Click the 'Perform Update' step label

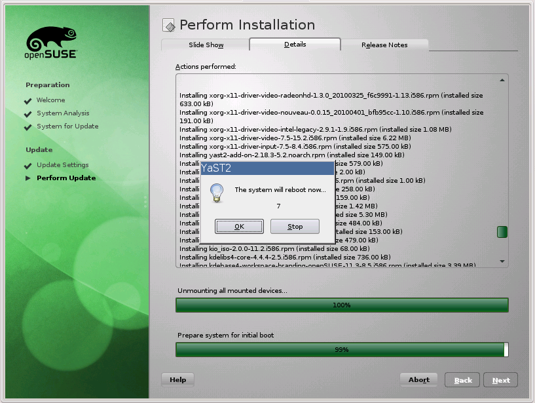coord(66,178)
